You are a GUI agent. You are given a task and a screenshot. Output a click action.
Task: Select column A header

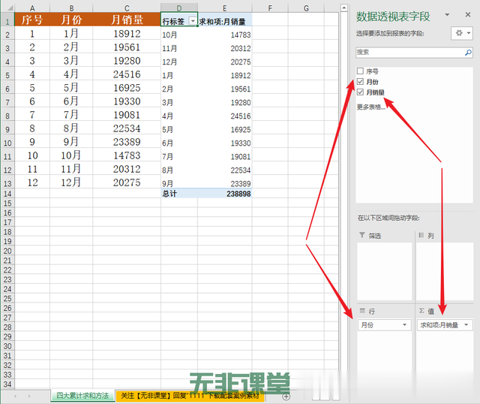(x=32, y=8)
